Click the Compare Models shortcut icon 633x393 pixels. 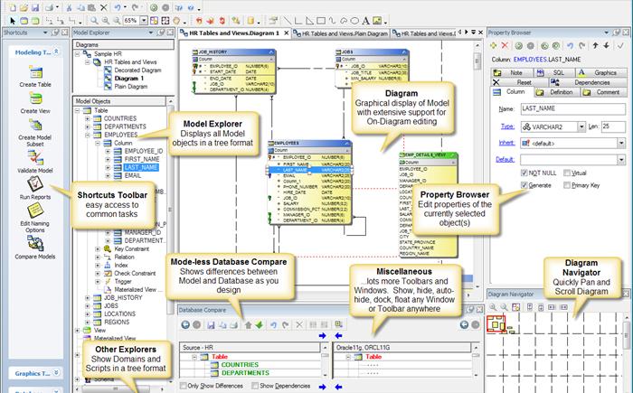click(x=35, y=243)
